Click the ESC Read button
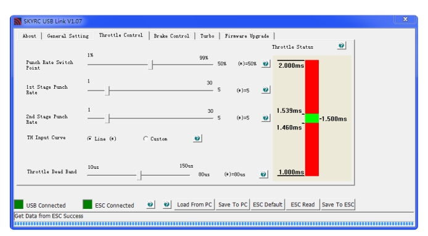 point(303,205)
